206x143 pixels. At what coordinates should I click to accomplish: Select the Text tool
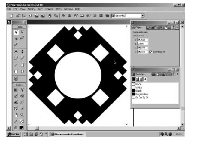click(x=16, y=51)
